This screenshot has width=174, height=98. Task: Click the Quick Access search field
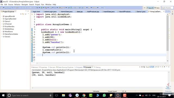point(167,8)
